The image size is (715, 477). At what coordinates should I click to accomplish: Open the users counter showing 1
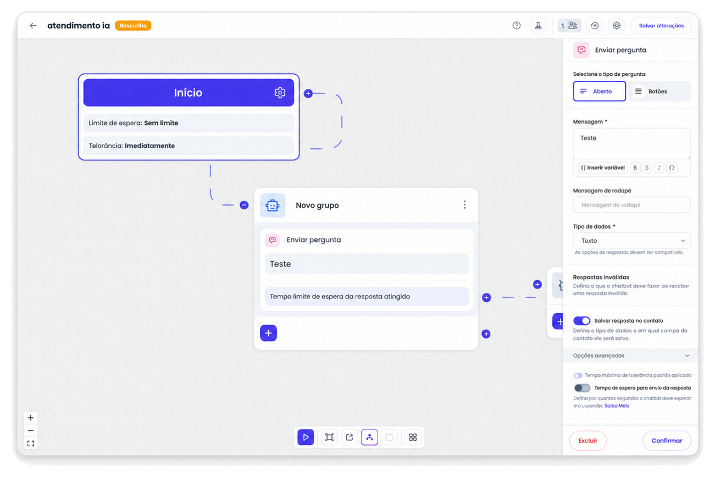(569, 25)
